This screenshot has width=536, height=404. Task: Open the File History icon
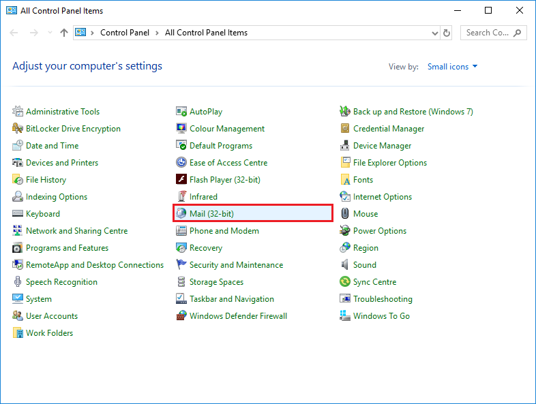[18, 180]
